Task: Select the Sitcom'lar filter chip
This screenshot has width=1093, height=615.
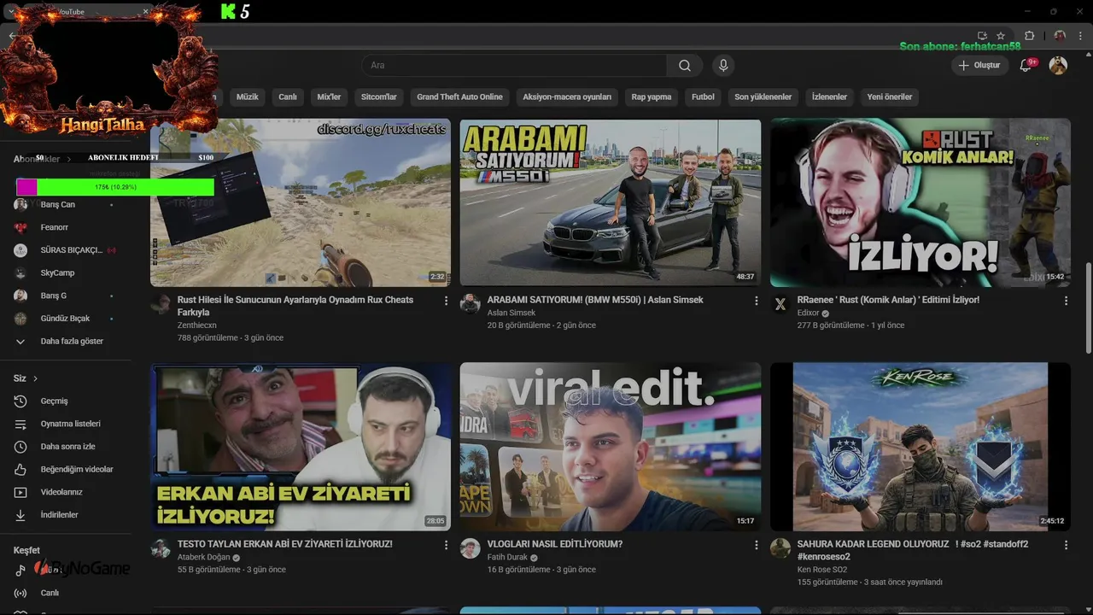Action: tap(378, 97)
